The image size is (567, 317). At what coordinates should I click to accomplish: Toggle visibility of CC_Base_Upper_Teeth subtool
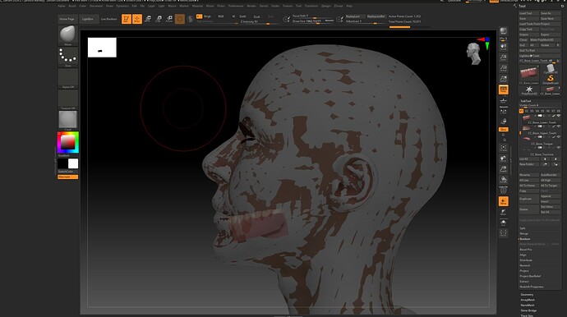559,126
